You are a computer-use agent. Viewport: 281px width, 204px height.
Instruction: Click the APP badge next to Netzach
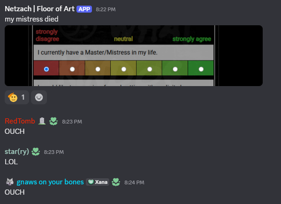tap(84, 9)
